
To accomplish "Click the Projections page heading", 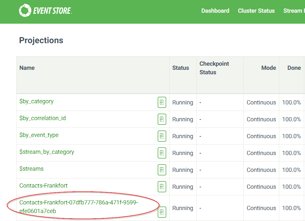I will pyautogui.click(x=41, y=40).
